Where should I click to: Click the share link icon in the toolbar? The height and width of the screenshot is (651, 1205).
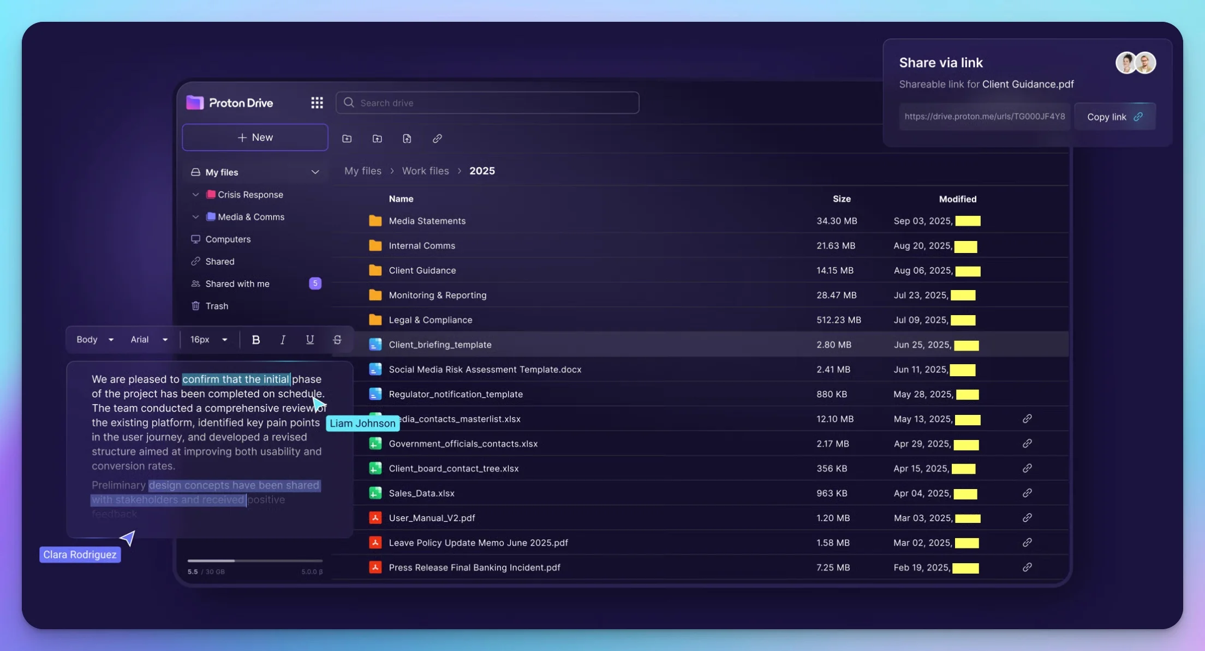437,138
